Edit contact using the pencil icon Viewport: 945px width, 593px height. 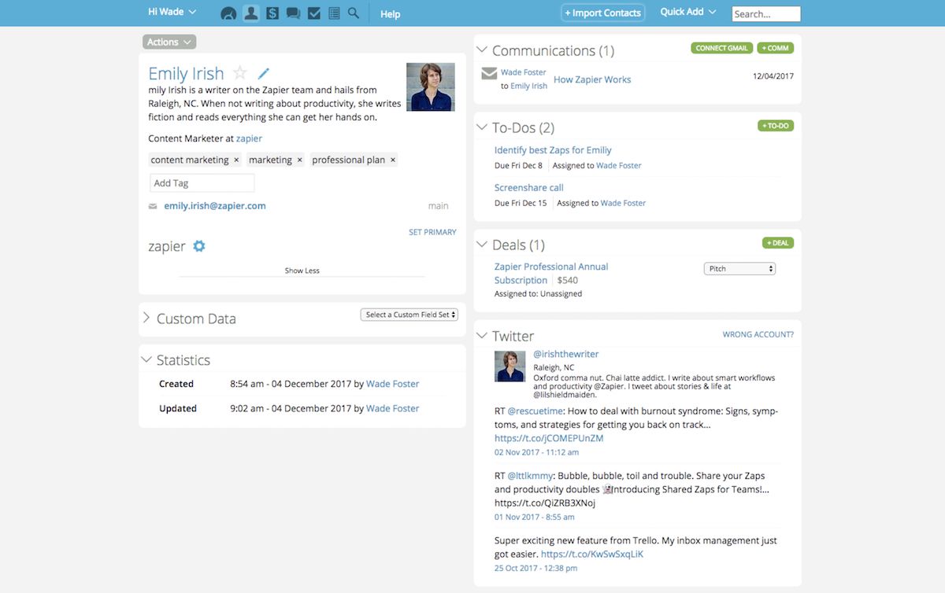[264, 74]
